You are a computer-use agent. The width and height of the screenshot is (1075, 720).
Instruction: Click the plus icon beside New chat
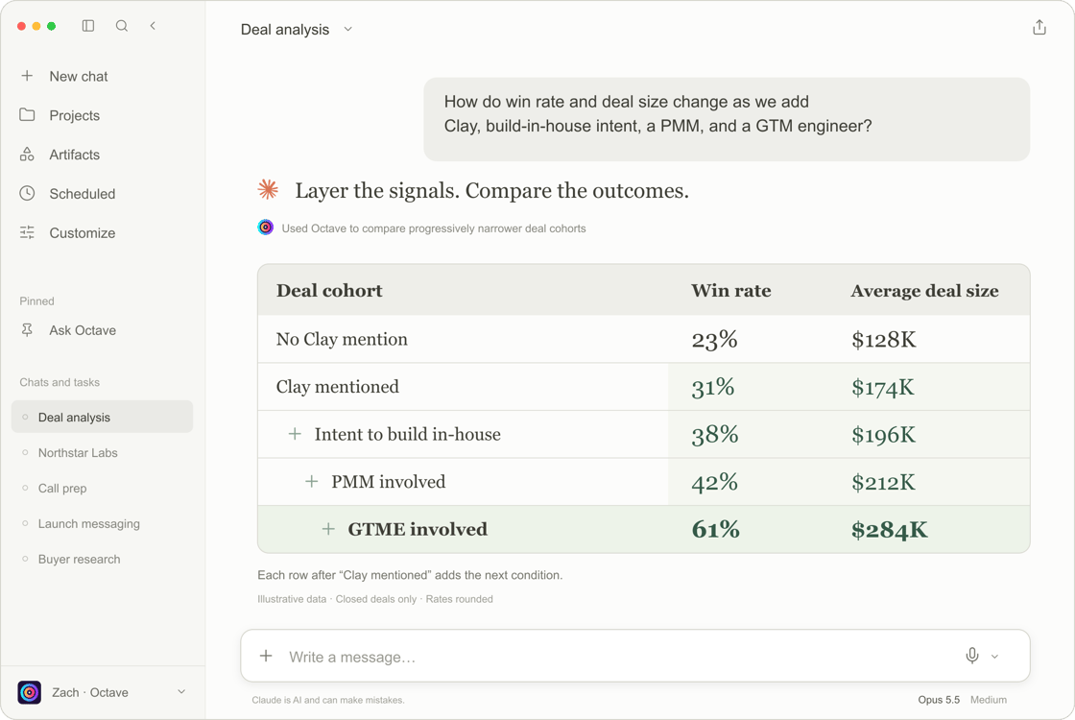(x=27, y=76)
